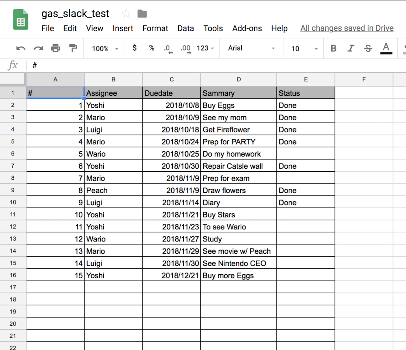This screenshot has width=406, height=350.
Task: Toggle strikethrough formatting
Action: [x=368, y=48]
